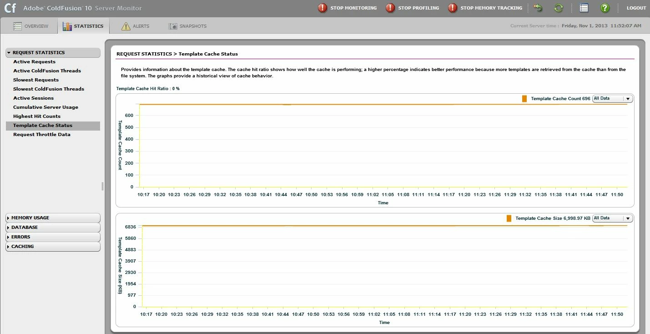Click the STOP PROFILING button label

(x=418, y=8)
